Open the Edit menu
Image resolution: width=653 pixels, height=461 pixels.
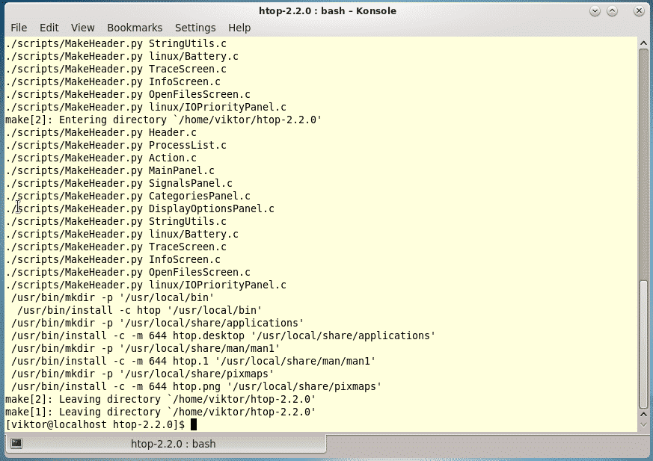click(49, 28)
